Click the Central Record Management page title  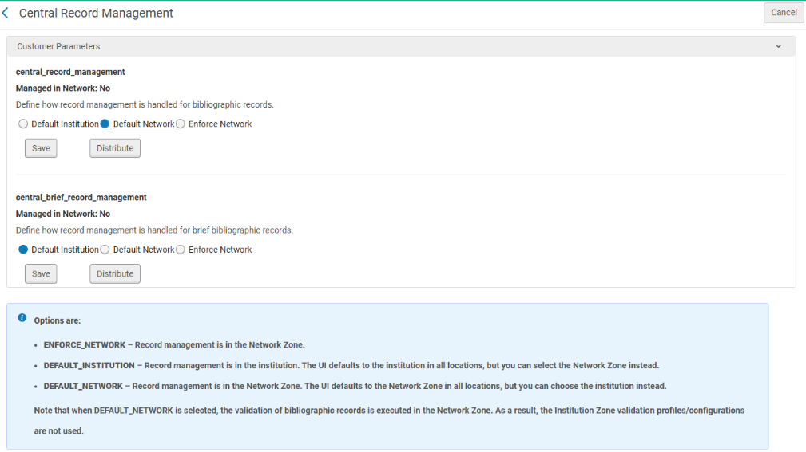96,13
